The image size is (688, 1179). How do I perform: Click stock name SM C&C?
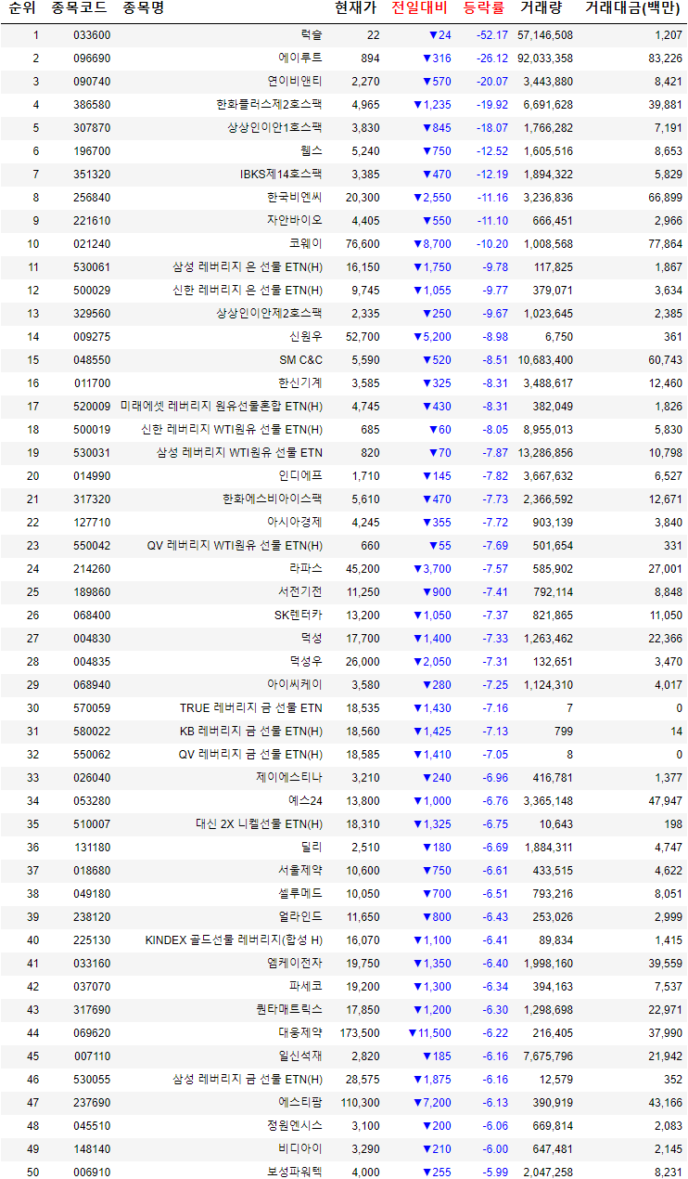301,360
